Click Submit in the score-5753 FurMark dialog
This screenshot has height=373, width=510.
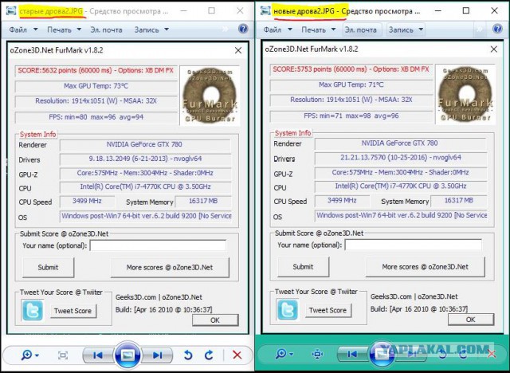pos(303,267)
